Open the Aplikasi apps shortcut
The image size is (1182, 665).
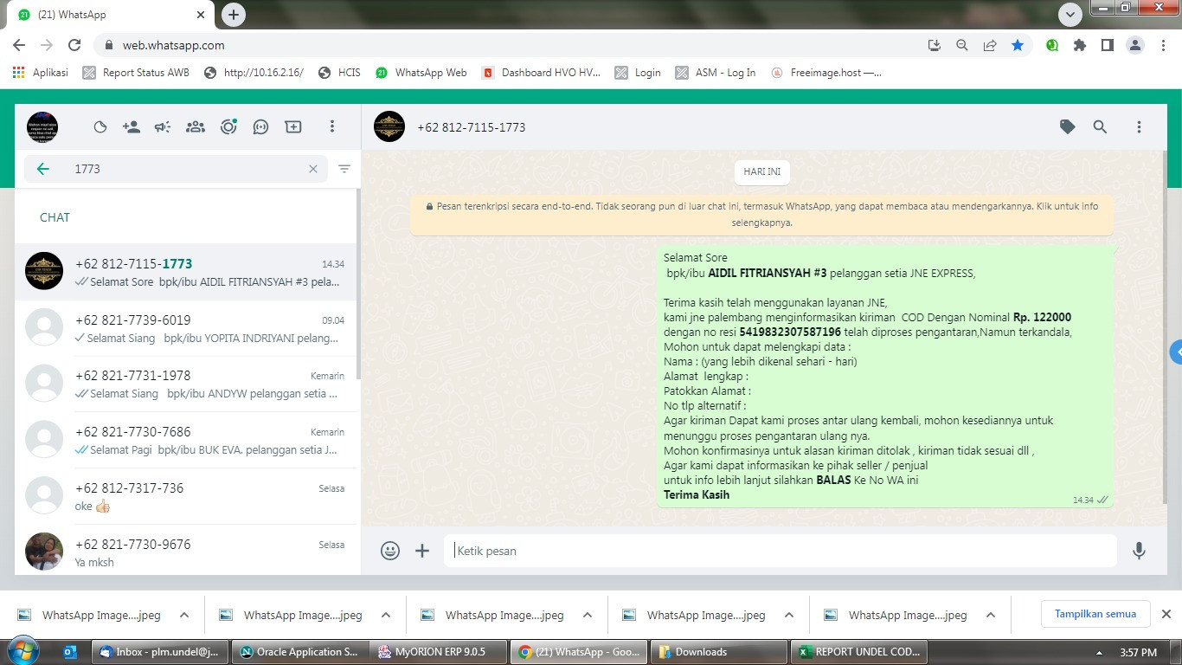41,73
